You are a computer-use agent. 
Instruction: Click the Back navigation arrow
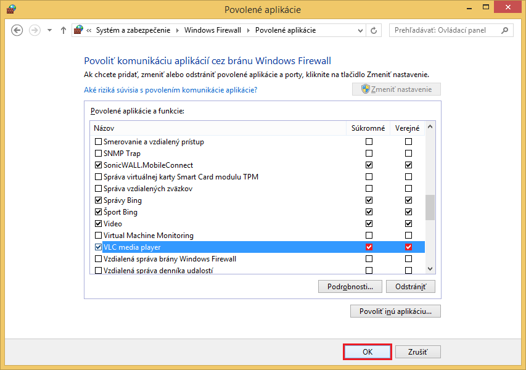(17, 30)
